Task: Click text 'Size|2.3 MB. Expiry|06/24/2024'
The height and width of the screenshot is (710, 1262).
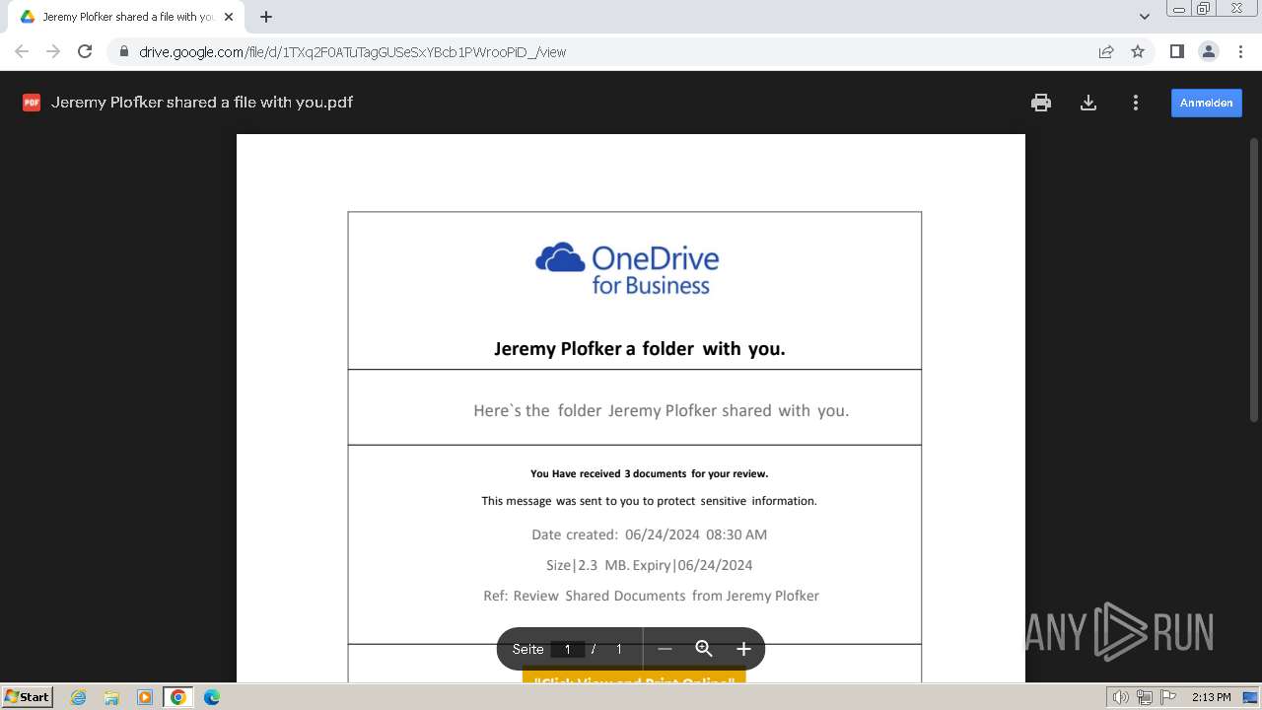Action: (x=649, y=565)
